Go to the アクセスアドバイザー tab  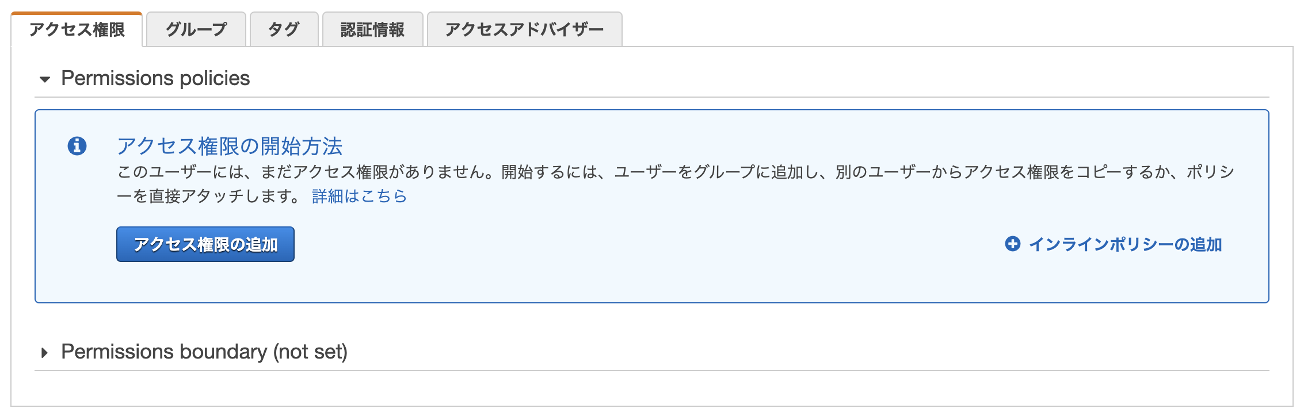pyautogui.click(x=524, y=29)
